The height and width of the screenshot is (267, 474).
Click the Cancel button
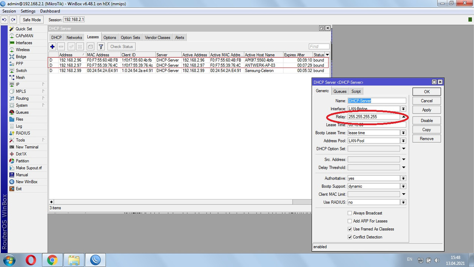[427, 101]
